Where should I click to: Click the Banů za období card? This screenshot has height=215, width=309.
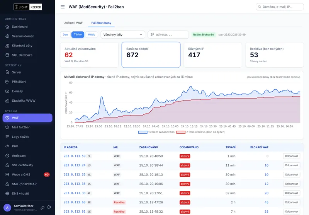[151, 55]
